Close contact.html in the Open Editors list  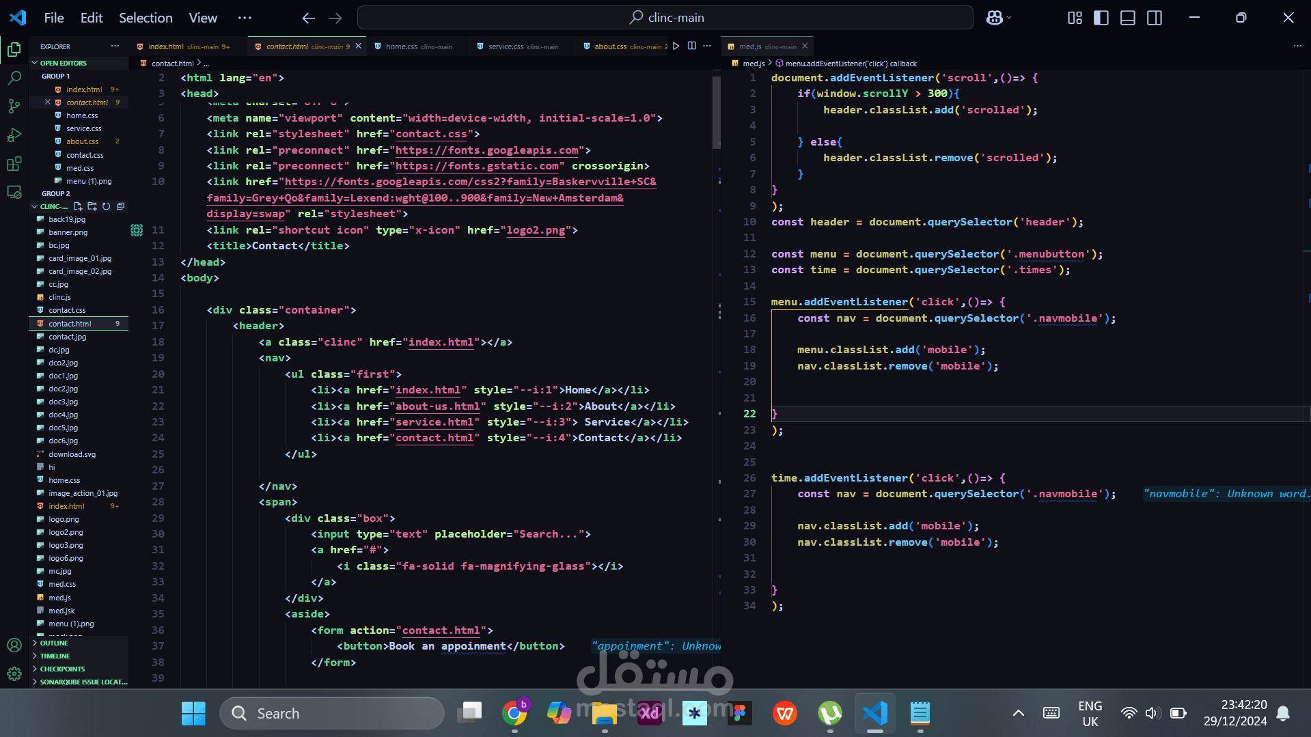[x=48, y=102]
